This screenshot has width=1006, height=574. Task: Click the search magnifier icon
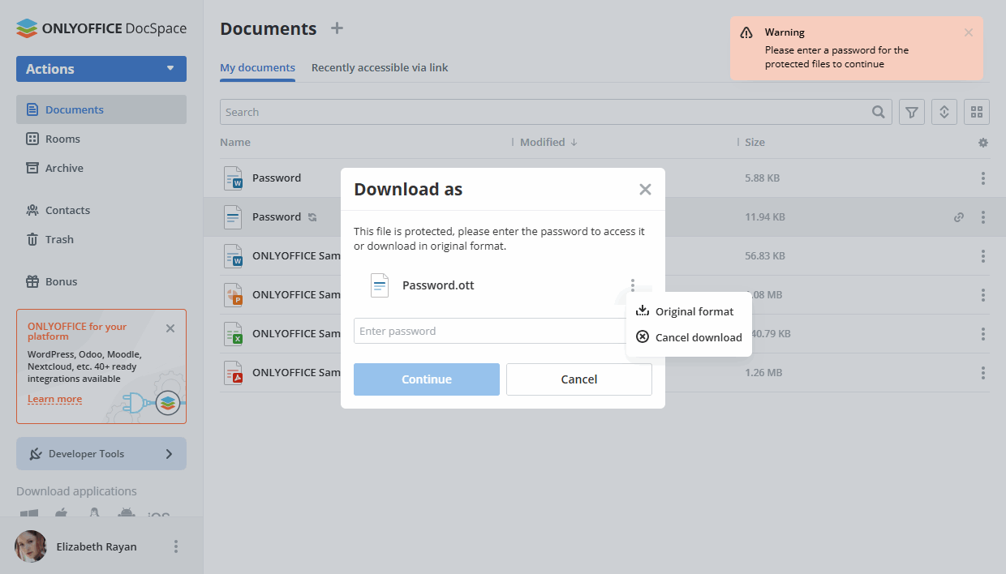click(x=879, y=112)
